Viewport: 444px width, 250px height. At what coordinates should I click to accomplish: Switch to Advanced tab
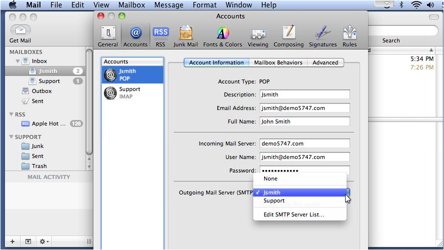click(325, 62)
